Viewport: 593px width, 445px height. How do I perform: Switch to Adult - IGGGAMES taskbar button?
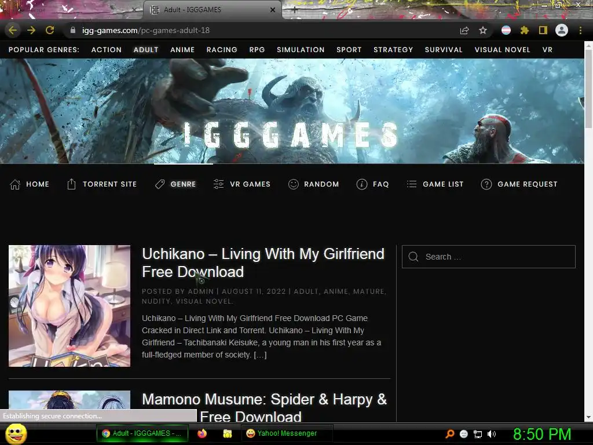click(142, 433)
